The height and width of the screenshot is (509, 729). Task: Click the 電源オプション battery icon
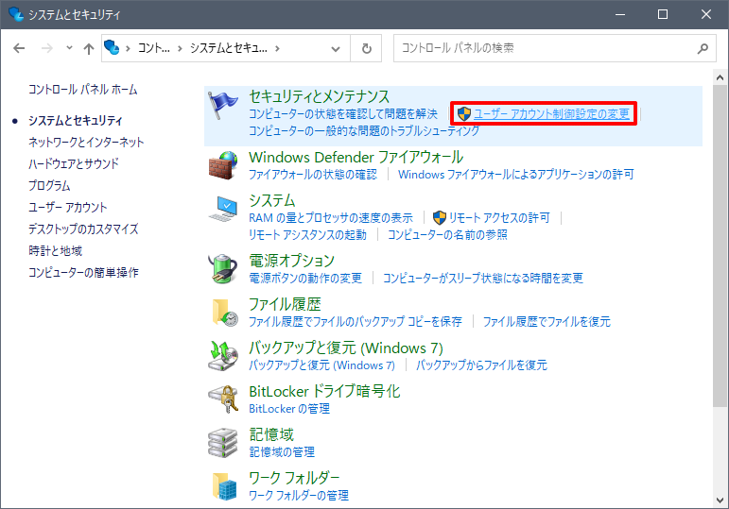pyautogui.click(x=223, y=268)
